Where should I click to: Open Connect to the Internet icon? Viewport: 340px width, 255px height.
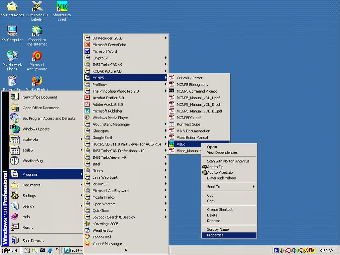37,36
